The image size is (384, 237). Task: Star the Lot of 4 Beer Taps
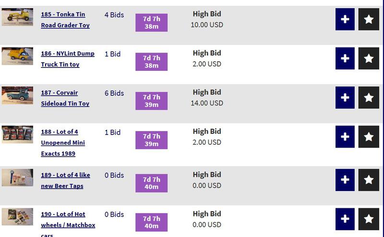point(369,180)
